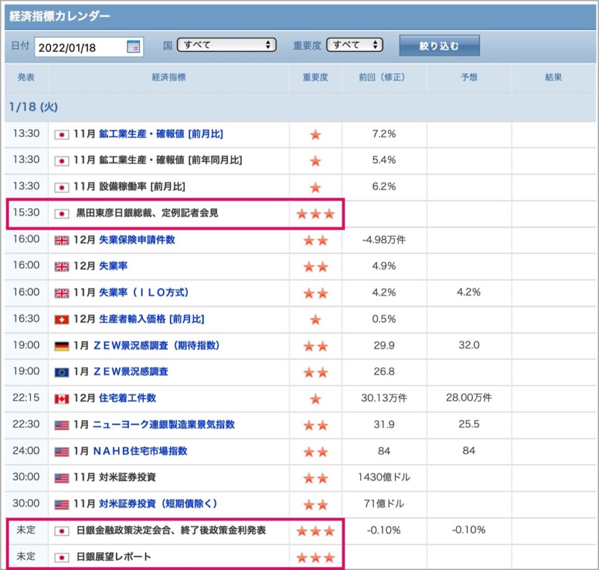Click the forecast value 28.00万件
This screenshot has height=570, width=599.
point(469,398)
